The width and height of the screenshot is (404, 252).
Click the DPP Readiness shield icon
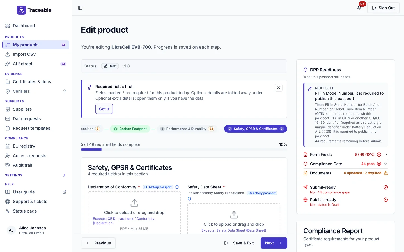306,70
